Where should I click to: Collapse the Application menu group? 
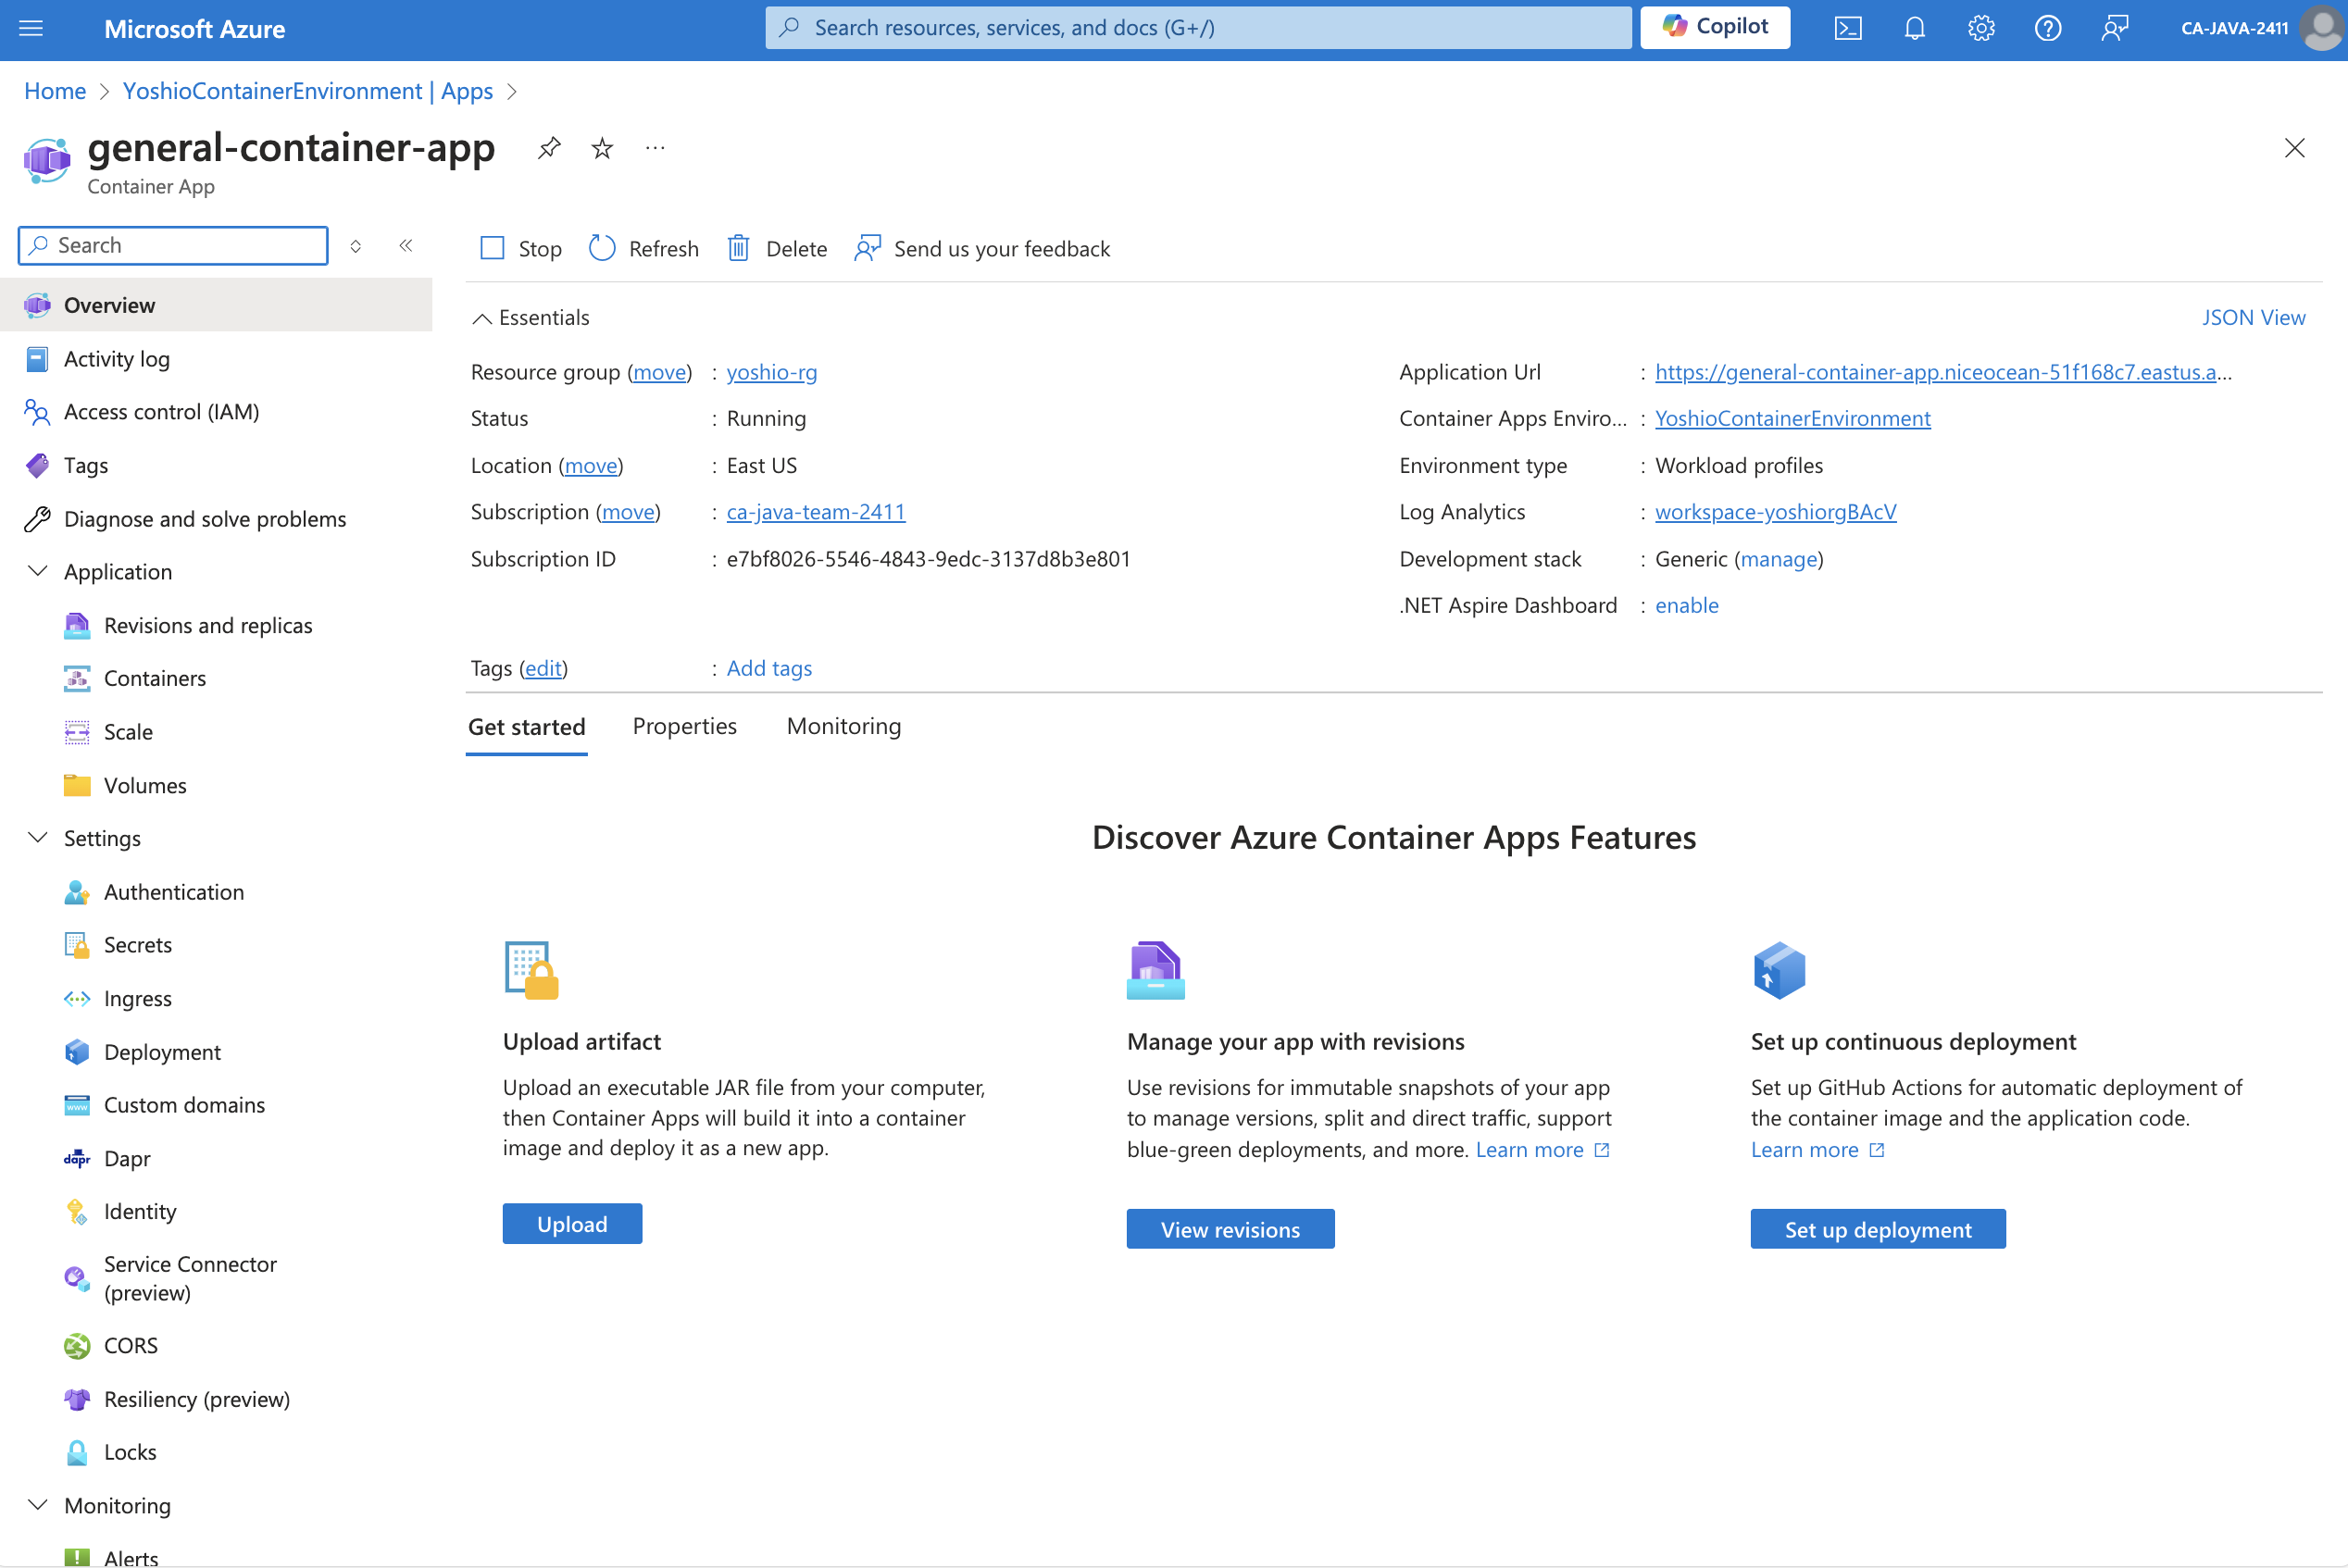(37, 571)
